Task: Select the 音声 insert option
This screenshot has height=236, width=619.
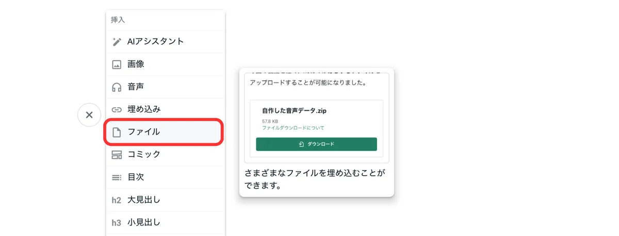Action: point(166,87)
